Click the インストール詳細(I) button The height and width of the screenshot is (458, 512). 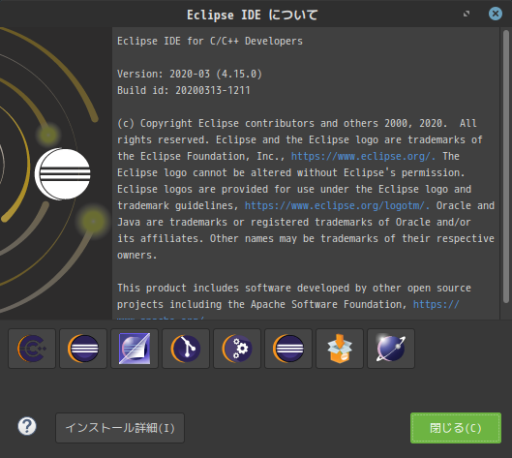click(120, 428)
